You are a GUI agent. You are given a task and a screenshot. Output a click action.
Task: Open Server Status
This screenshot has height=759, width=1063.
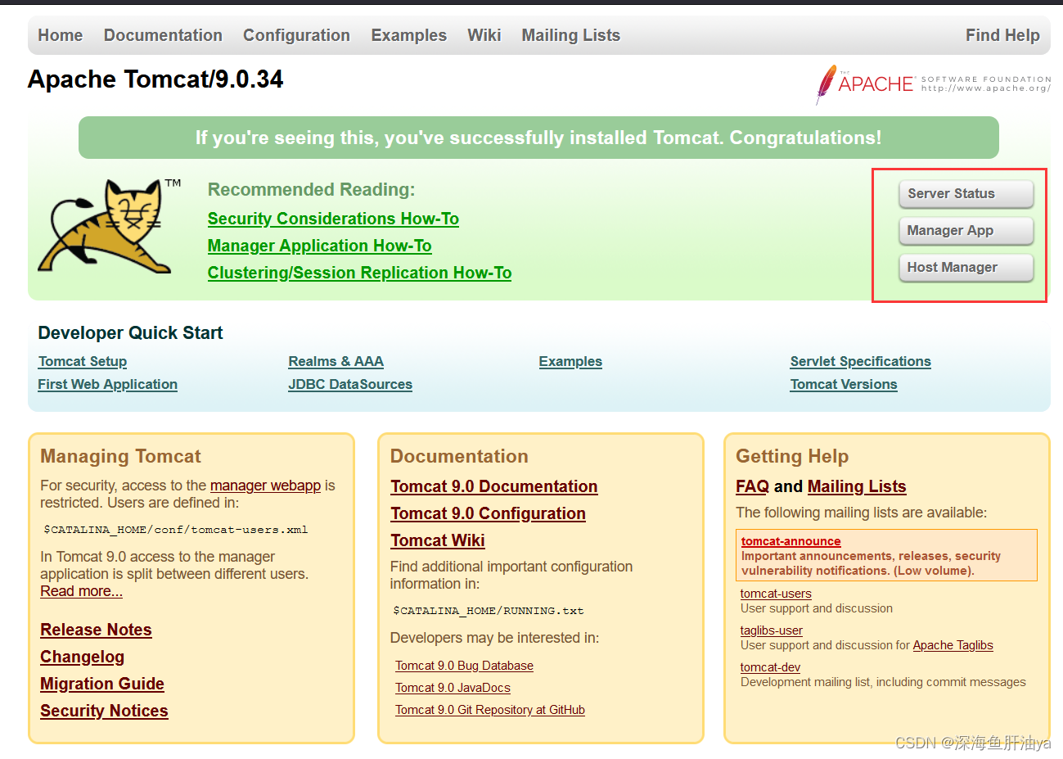966,194
